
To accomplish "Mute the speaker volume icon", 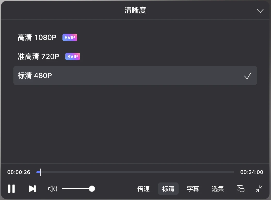I will tap(52, 189).
